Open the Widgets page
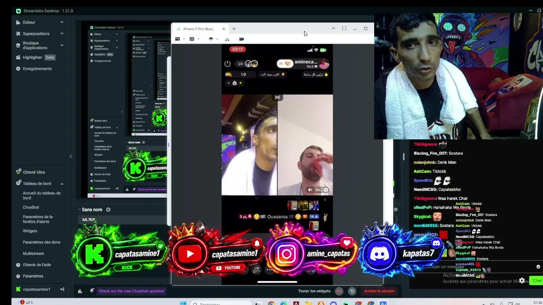Screen dimensions: 543x305 click(x=30, y=231)
